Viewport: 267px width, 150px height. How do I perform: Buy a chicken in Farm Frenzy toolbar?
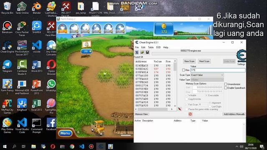tap(62, 28)
